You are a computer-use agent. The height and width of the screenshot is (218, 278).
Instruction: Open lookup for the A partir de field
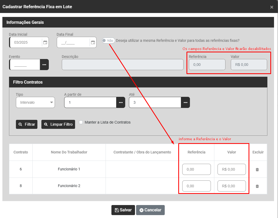(x=121, y=102)
